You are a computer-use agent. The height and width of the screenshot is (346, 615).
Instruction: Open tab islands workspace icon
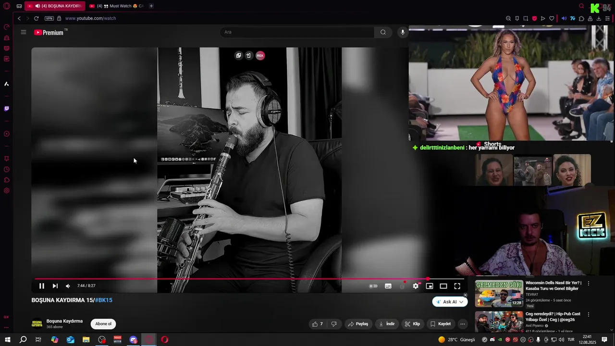point(19,6)
